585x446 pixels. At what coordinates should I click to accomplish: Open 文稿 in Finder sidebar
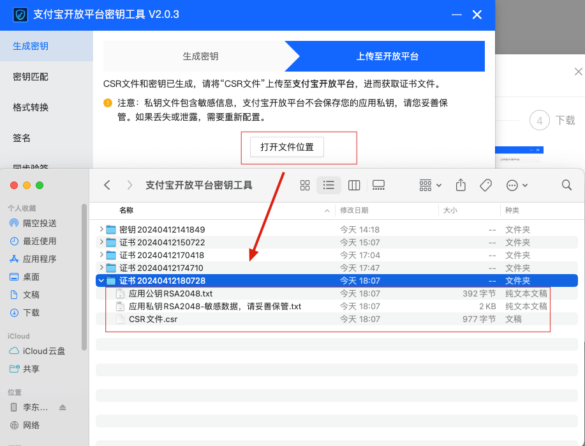click(25, 295)
